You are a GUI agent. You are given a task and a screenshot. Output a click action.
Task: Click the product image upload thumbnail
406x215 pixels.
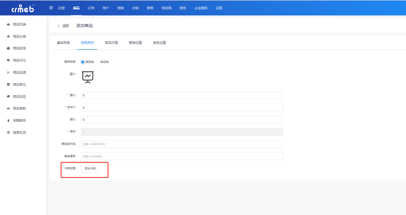coord(88,77)
